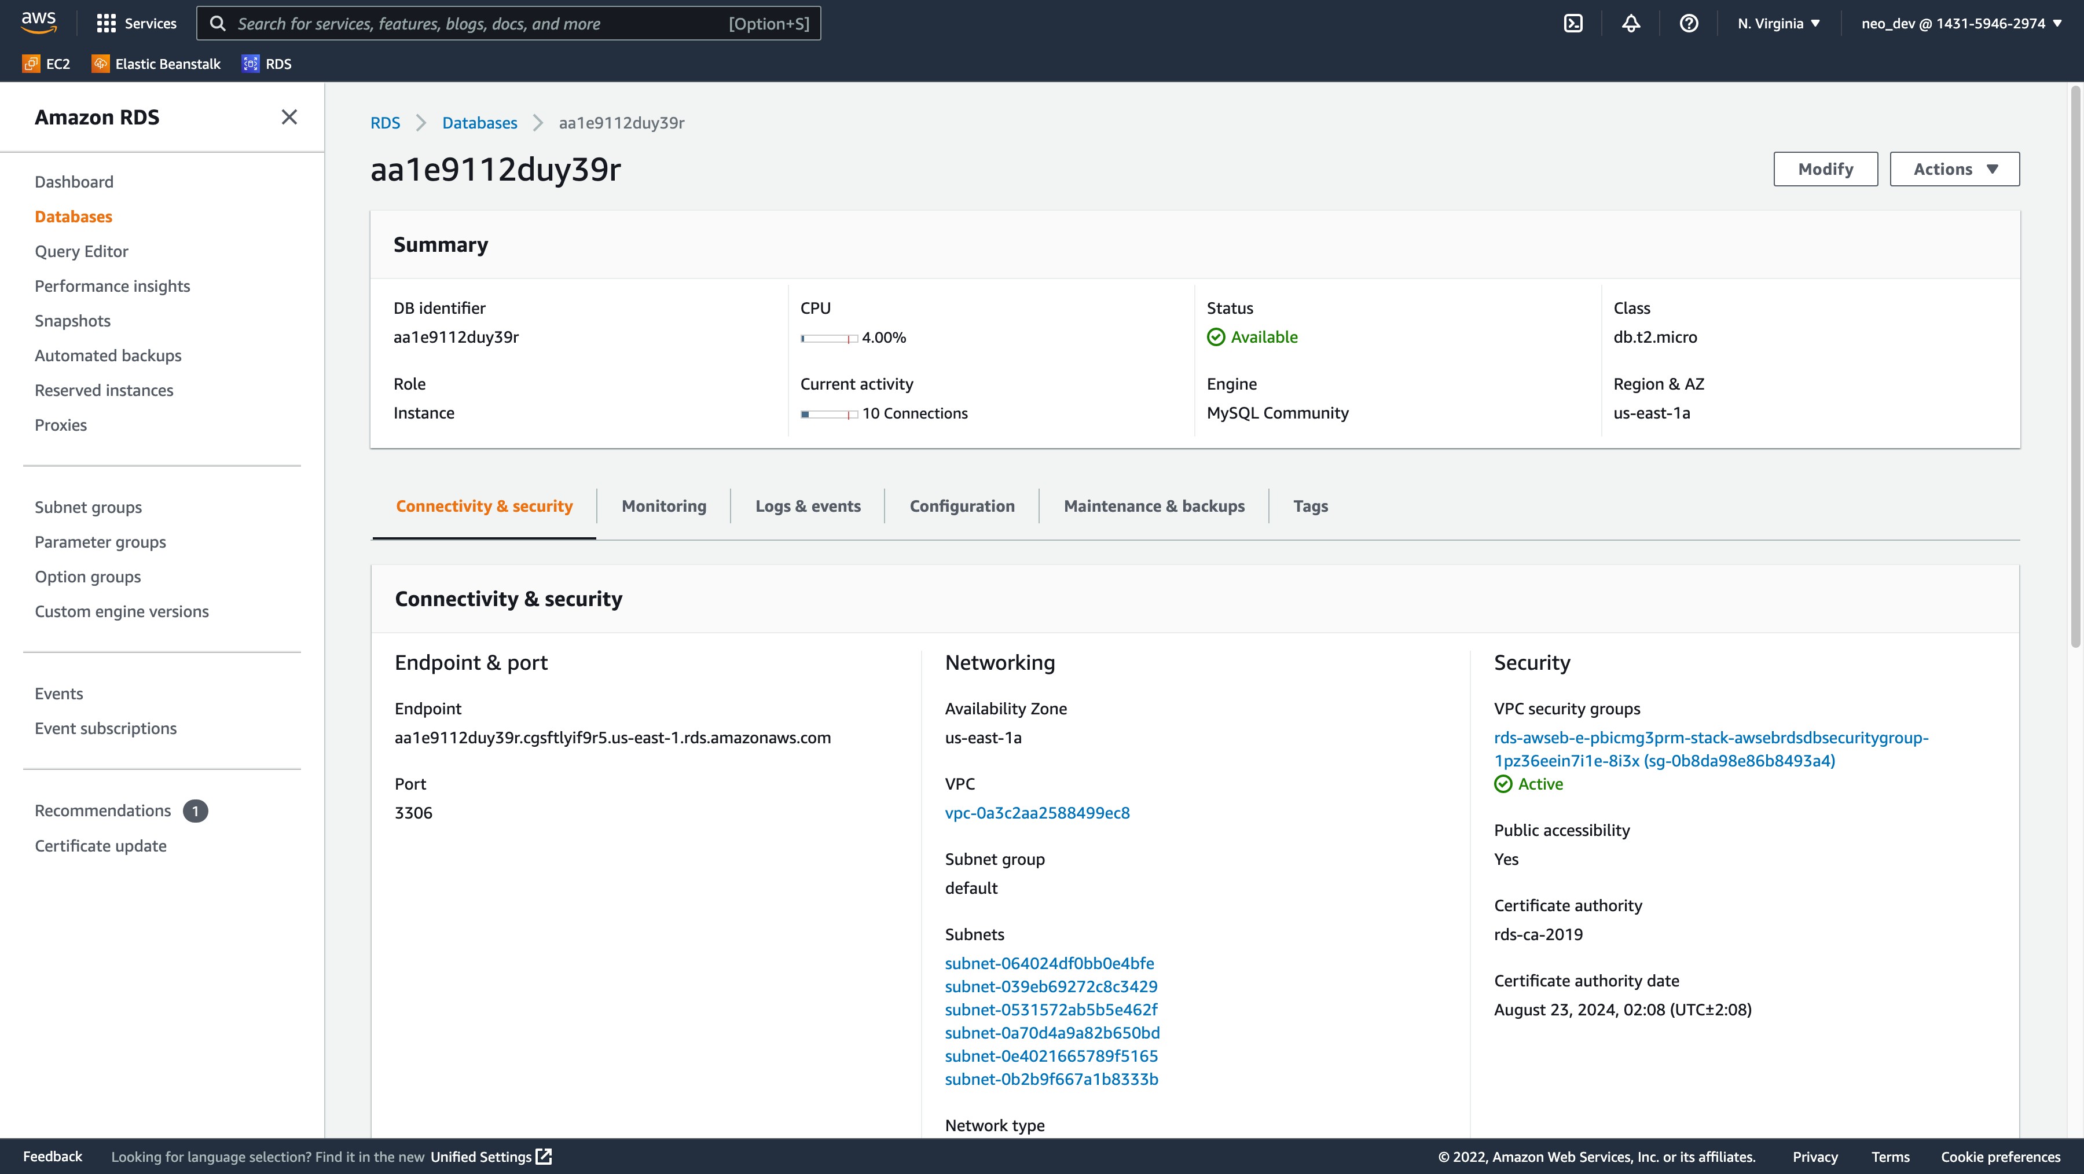Click the EC2 shortcut icon
Screen dimensions: 2084x1174
pos(31,64)
